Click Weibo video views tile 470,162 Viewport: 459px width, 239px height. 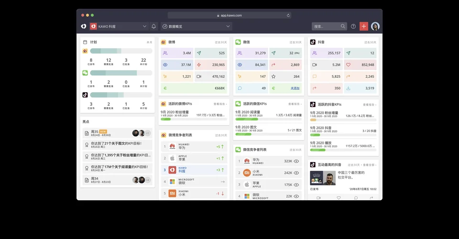click(211, 76)
